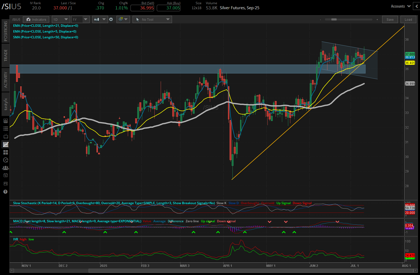Switch to the POSITIONS tab
This screenshot has height=275, width=420.
[6, 31]
